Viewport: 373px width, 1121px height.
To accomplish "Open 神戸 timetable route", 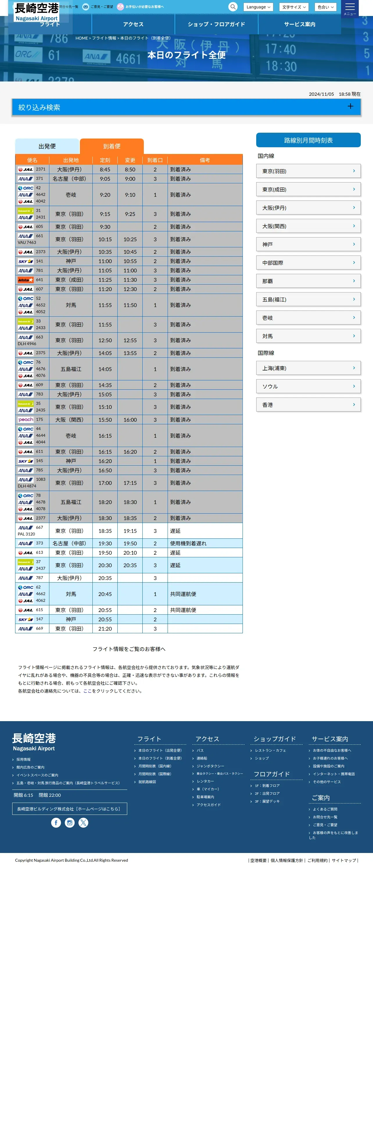I will (x=308, y=244).
